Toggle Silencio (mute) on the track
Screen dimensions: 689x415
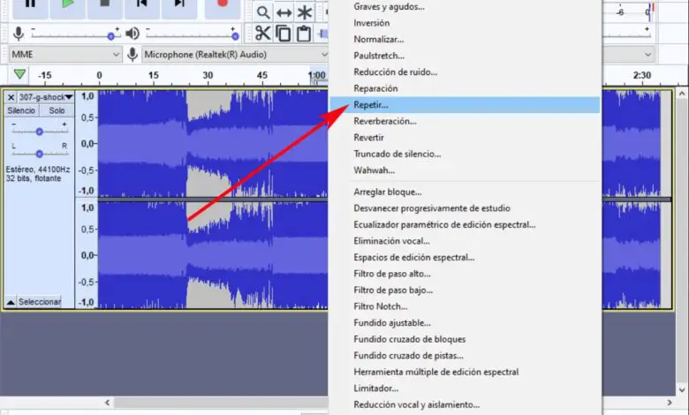(x=21, y=110)
